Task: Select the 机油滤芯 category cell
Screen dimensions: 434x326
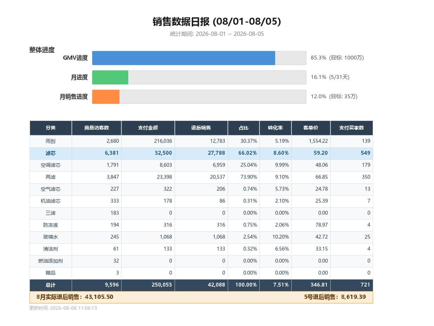Action: (x=51, y=201)
